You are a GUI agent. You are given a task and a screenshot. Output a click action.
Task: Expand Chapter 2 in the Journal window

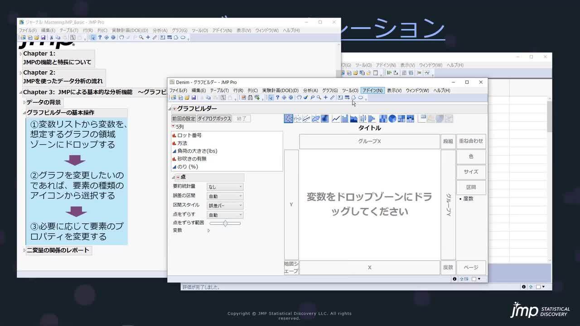click(21, 73)
